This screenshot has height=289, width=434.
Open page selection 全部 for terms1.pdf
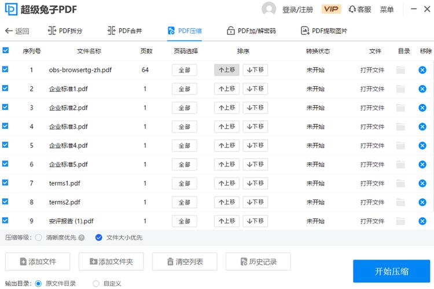click(185, 183)
